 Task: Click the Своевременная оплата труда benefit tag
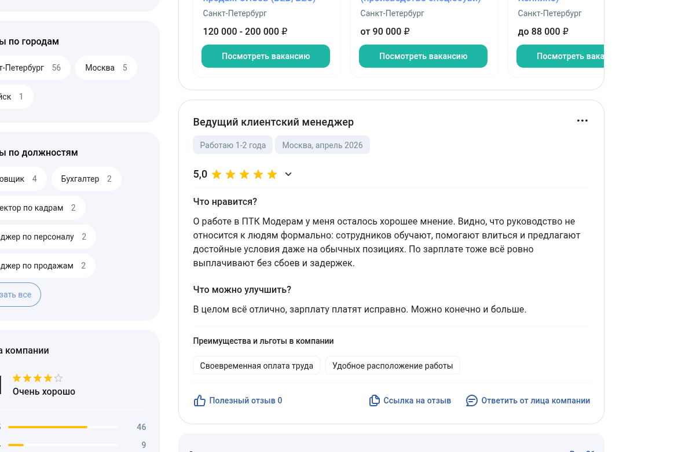(256, 366)
